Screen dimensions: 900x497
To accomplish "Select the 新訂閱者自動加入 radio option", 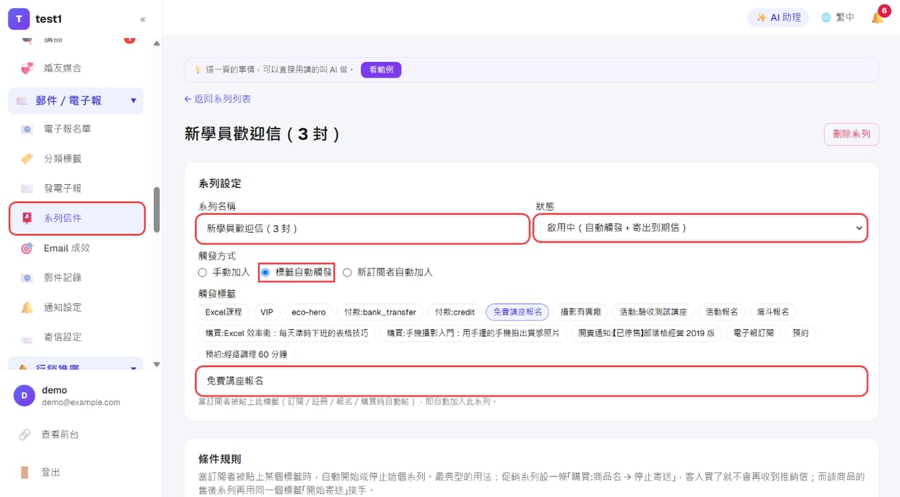I will click(347, 273).
